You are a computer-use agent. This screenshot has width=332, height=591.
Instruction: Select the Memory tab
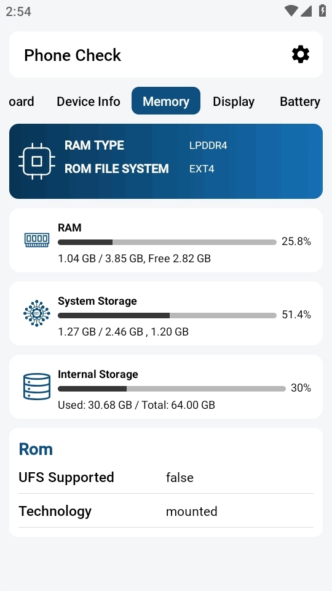tap(166, 101)
